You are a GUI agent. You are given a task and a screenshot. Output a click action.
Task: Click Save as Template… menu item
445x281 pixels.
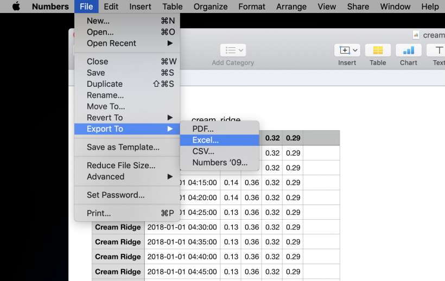click(123, 147)
